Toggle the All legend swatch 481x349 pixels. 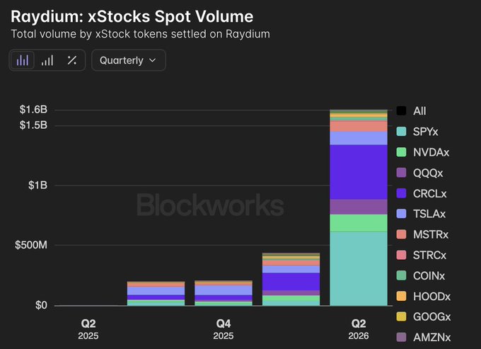click(x=401, y=111)
